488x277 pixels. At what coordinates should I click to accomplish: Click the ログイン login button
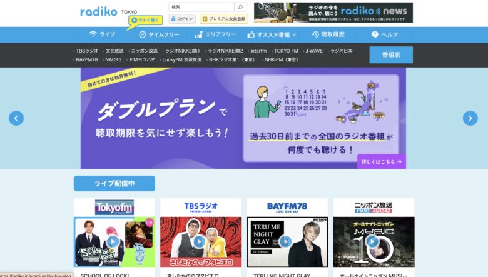[x=183, y=19]
